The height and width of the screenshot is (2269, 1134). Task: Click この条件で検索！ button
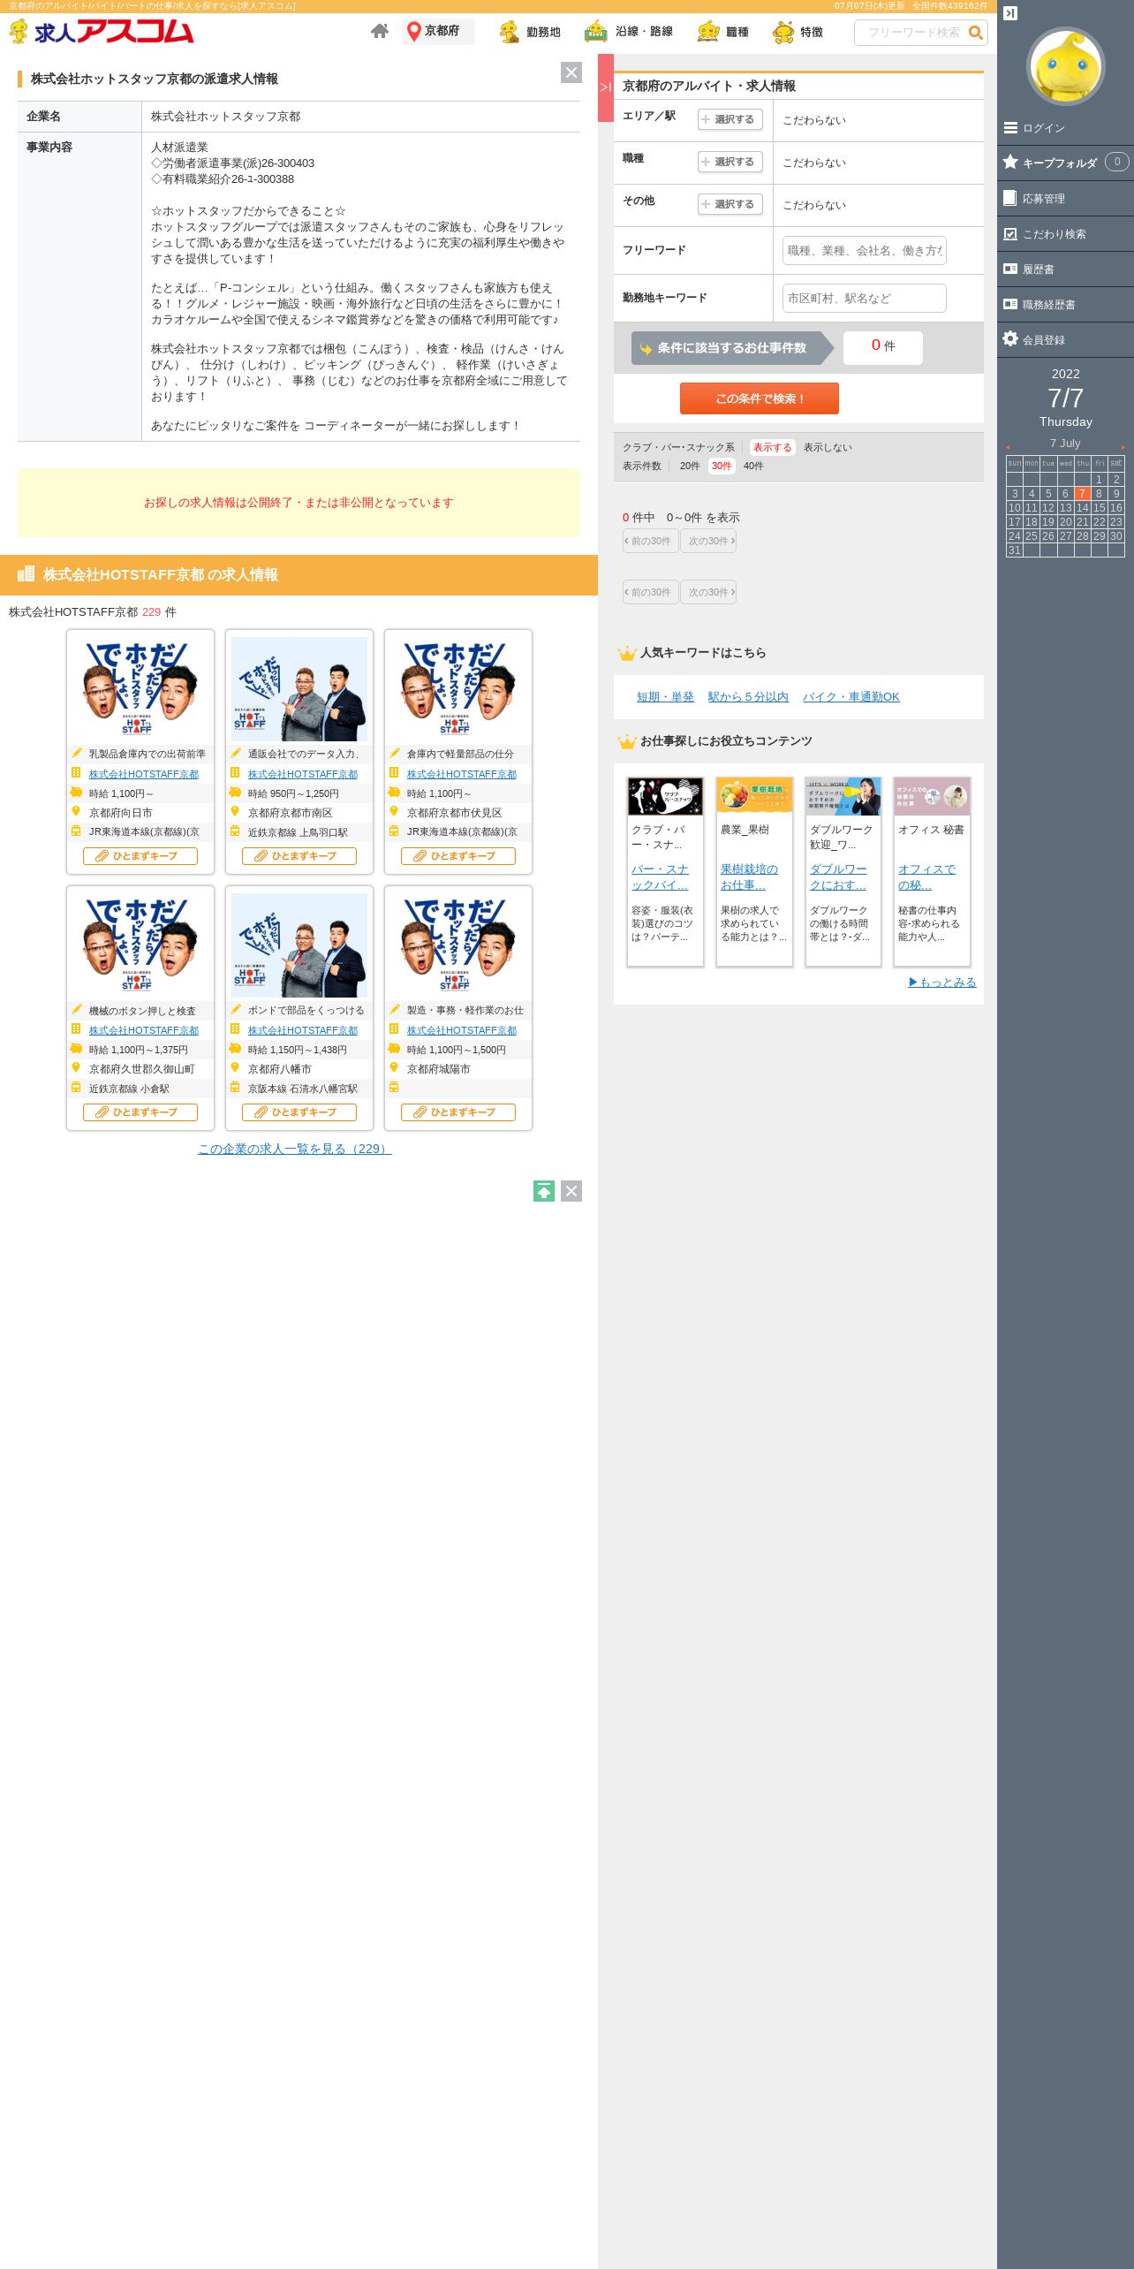(x=760, y=398)
